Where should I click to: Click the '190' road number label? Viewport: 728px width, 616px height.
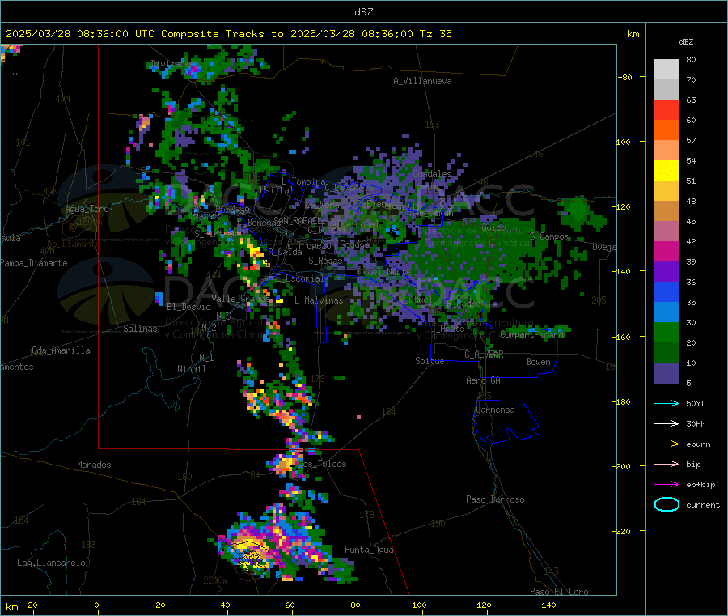pos(438,524)
